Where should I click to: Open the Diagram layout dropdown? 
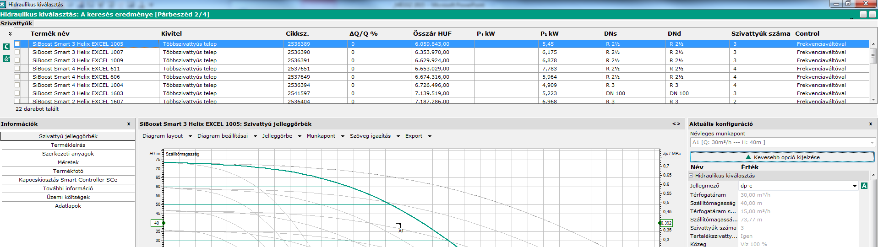tap(167, 136)
